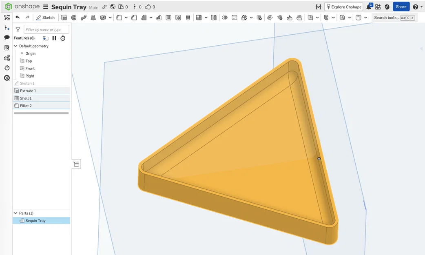Pause feature regeneration with the pause button
This screenshot has height=255, width=425.
(54, 38)
